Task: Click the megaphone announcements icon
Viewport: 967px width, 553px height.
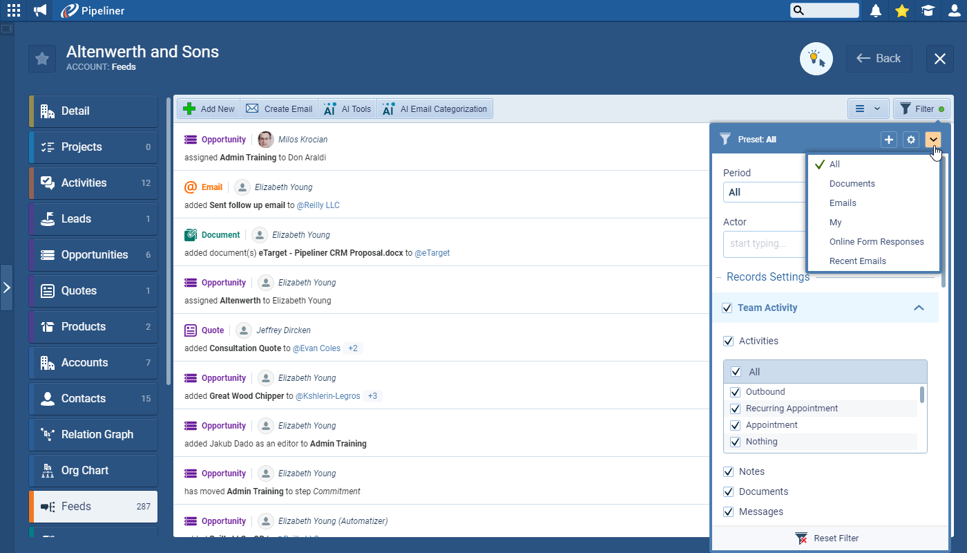Action: (41, 10)
